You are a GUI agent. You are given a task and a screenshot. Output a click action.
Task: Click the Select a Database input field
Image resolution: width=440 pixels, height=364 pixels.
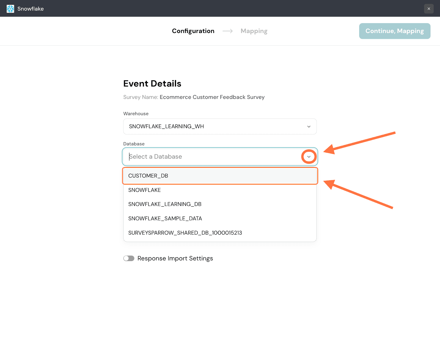pyautogui.click(x=212, y=157)
